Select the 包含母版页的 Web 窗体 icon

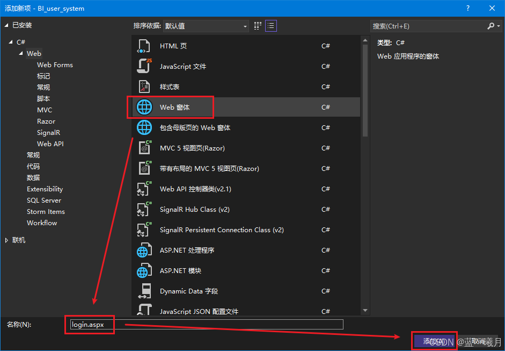coord(144,128)
